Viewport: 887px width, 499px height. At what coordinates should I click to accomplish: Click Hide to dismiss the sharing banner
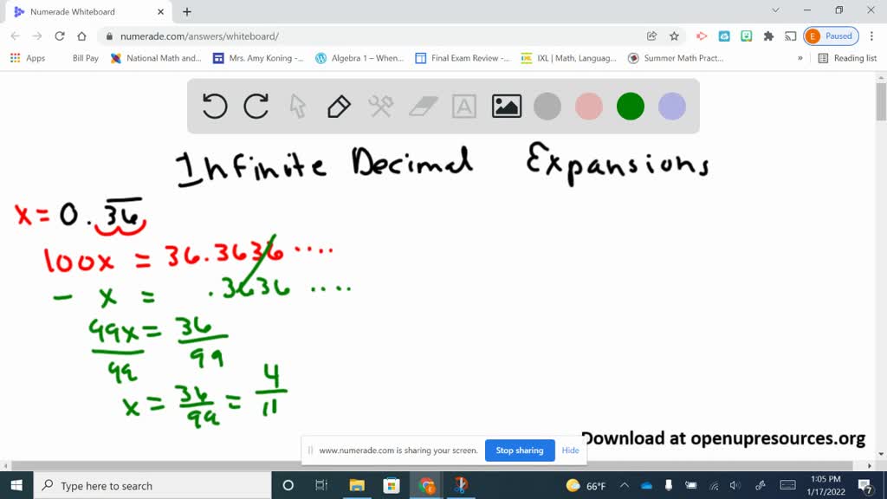570,450
